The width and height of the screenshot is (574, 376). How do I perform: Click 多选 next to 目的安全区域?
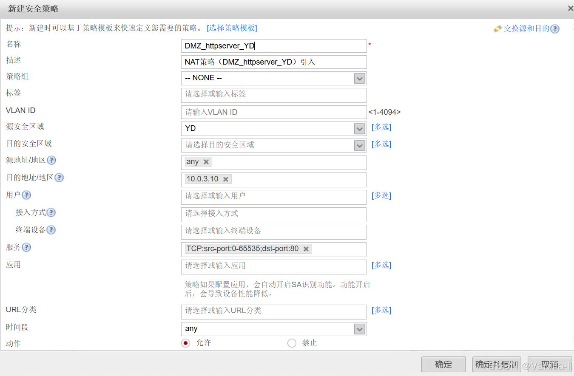point(381,144)
